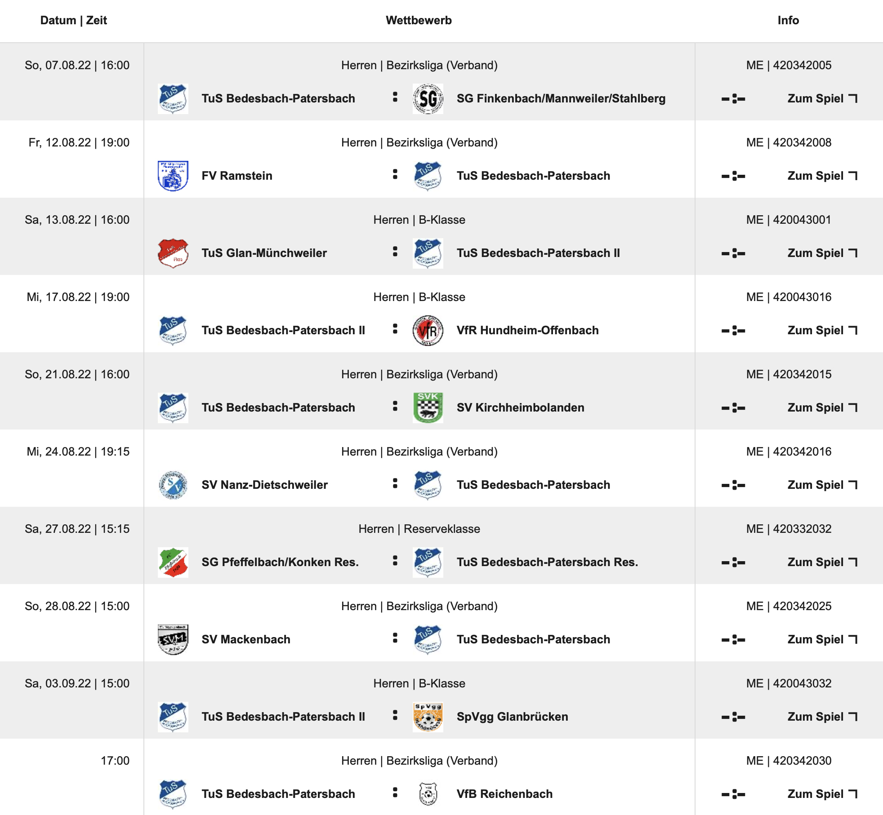Screen dimensions: 883x815
Task: Click the SV Mackenbach club logo
Action: (173, 640)
